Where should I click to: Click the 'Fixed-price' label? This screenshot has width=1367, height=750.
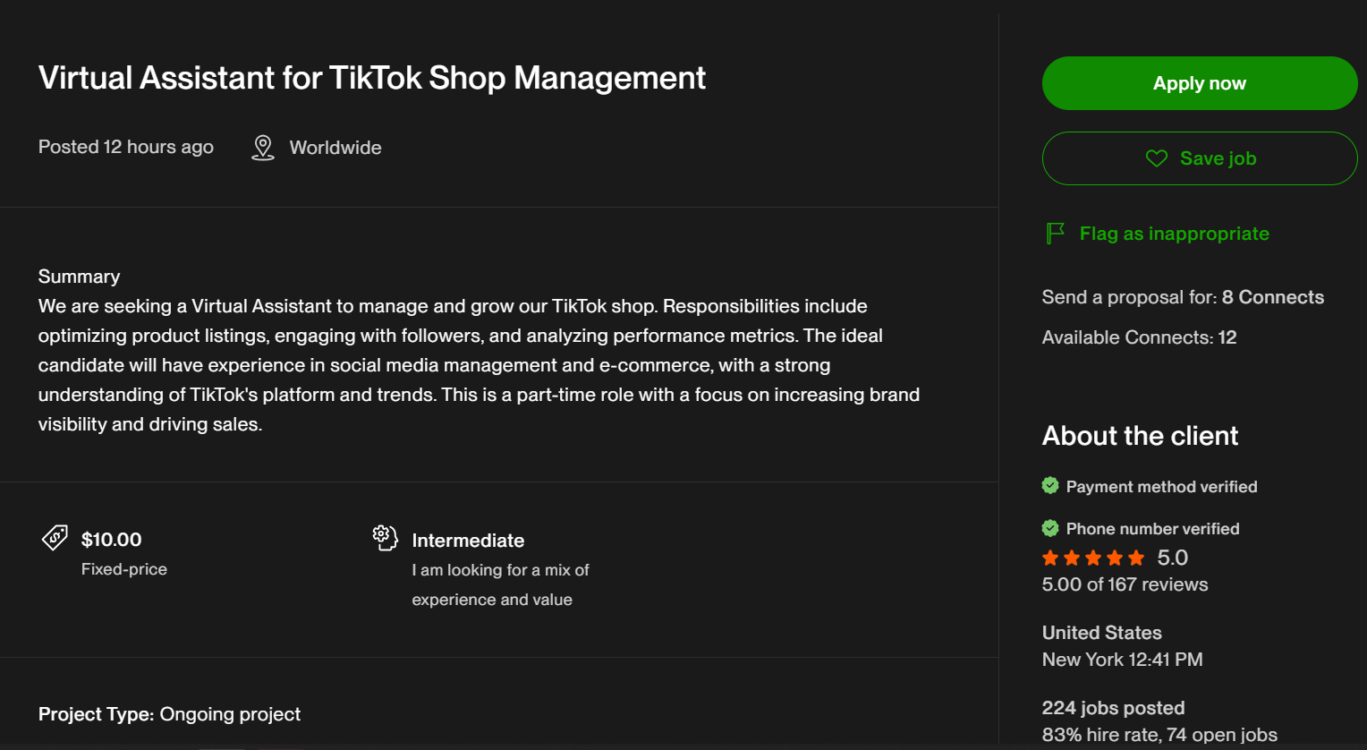124,569
